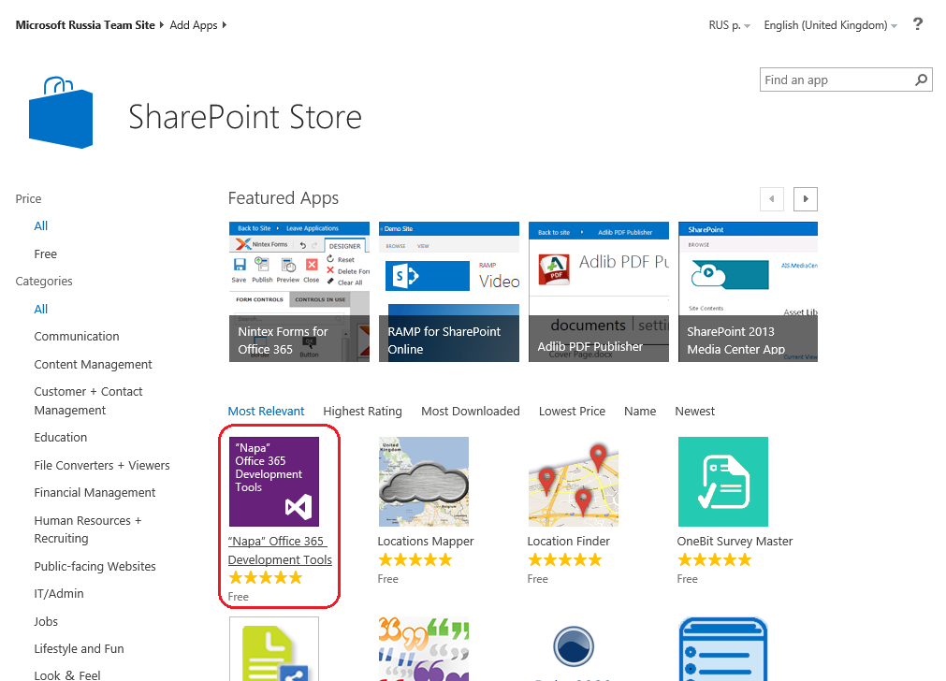This screenshot has width=946, height=681.
Task: Open the OneBit Survey Master checklist icon
Action: coord(721,481)
